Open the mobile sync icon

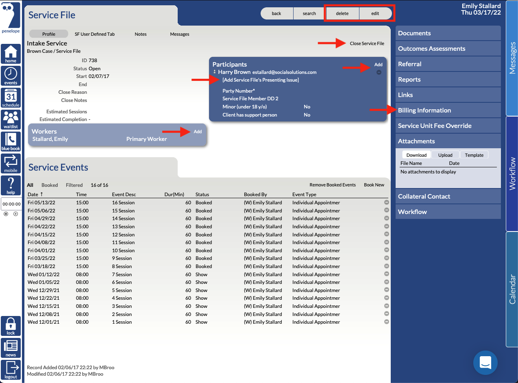pyautogui.click(x=11, y=164)
